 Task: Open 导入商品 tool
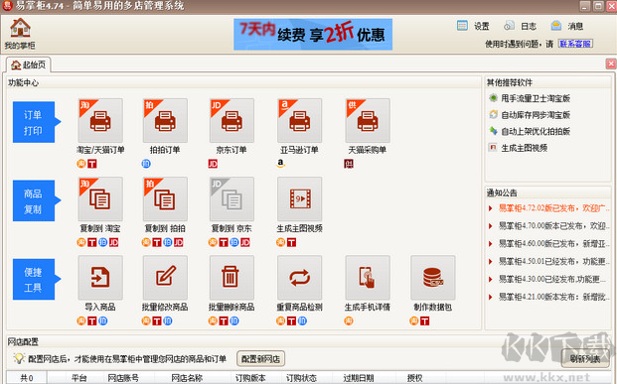point(100,278)
